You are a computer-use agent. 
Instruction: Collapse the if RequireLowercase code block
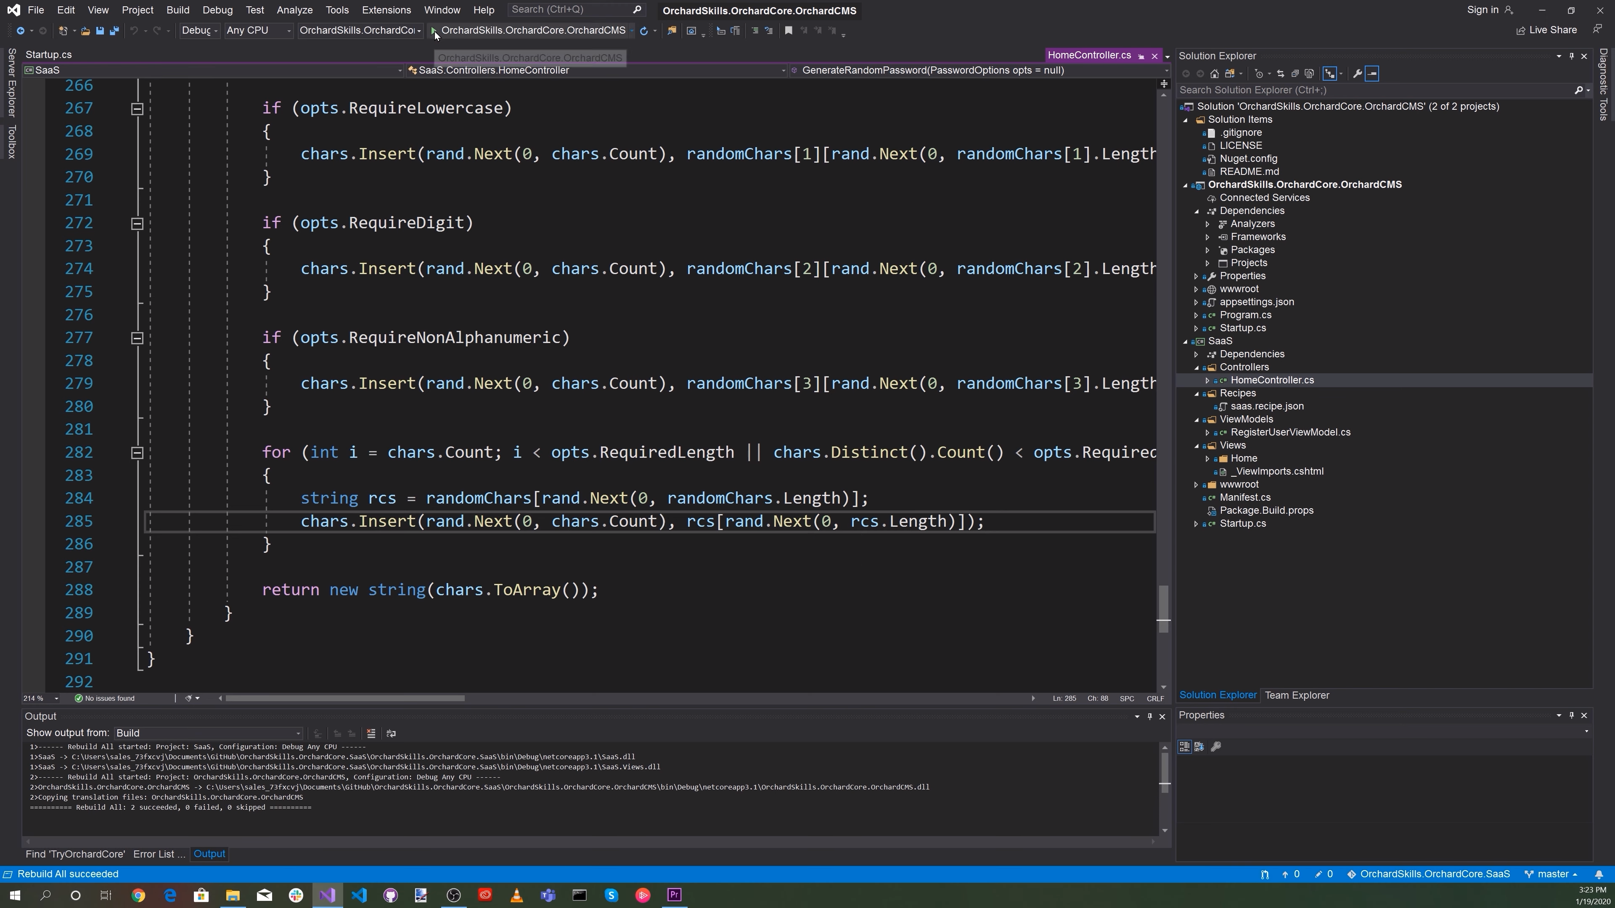click(x=137, y=109)
